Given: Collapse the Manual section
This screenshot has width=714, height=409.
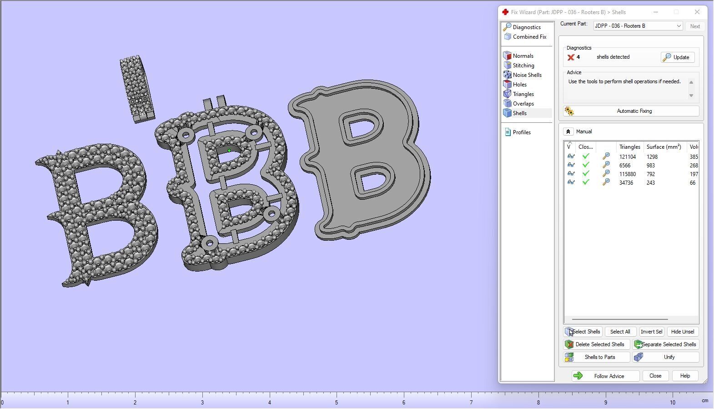Looking at the screenshot, I should coord(568,131).
